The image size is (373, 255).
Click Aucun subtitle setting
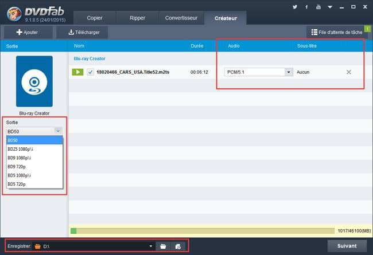tap(303, 72)
